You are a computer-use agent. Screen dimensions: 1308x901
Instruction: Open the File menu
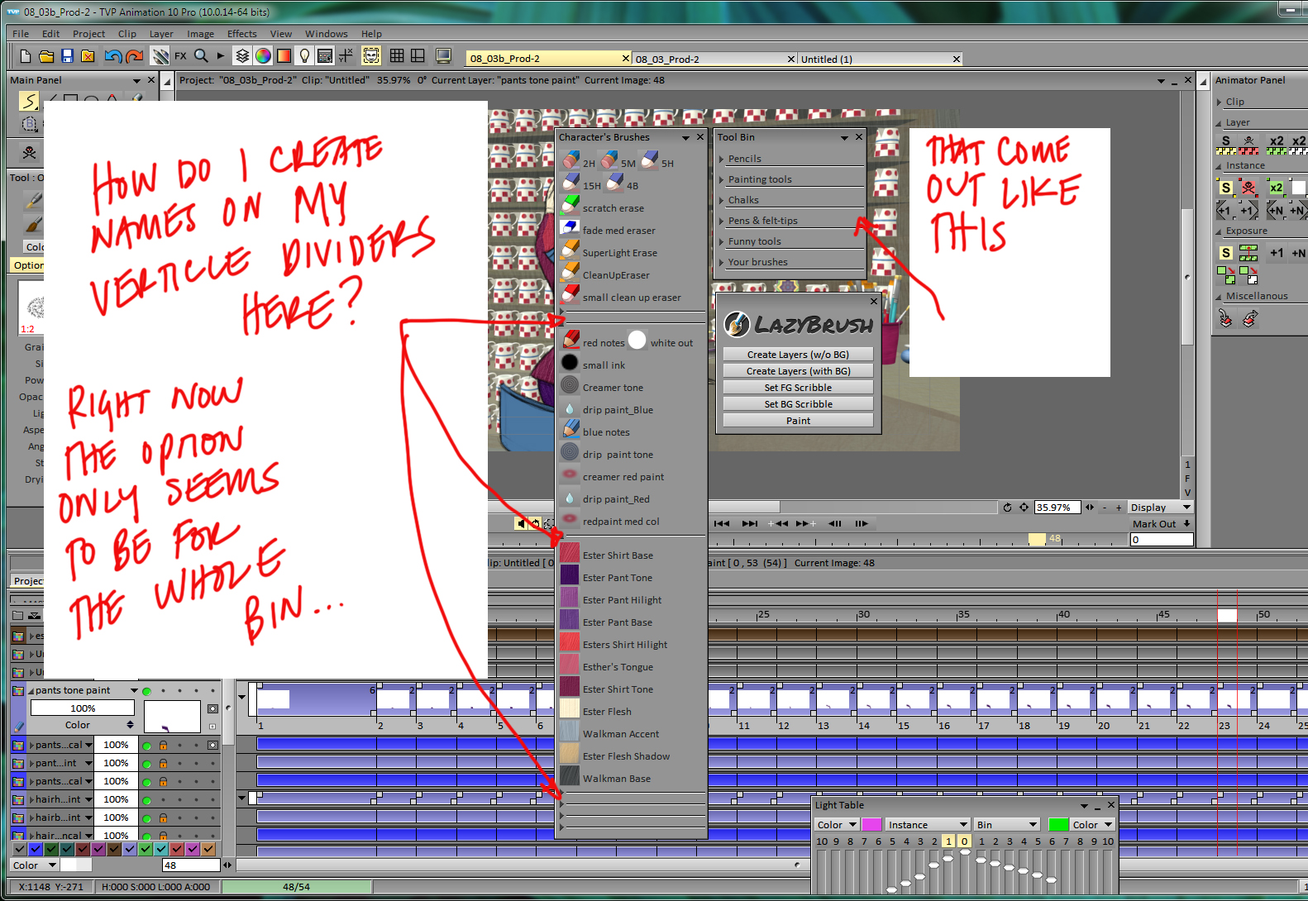click(x=21, y=34)
